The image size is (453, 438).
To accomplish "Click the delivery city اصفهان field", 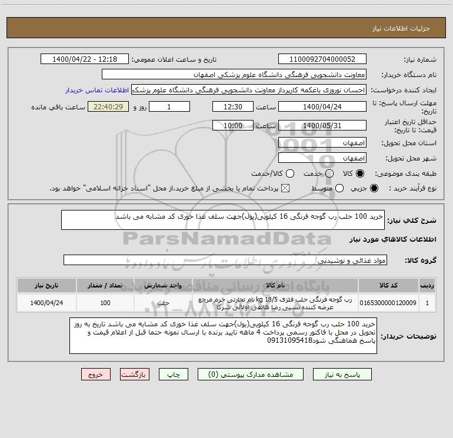I will (x=322, y=158).
